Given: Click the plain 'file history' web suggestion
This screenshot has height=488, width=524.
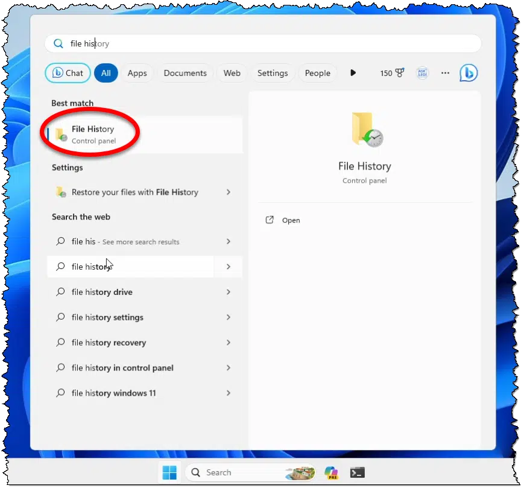Looking at the screenshot, I should (130, 267).
